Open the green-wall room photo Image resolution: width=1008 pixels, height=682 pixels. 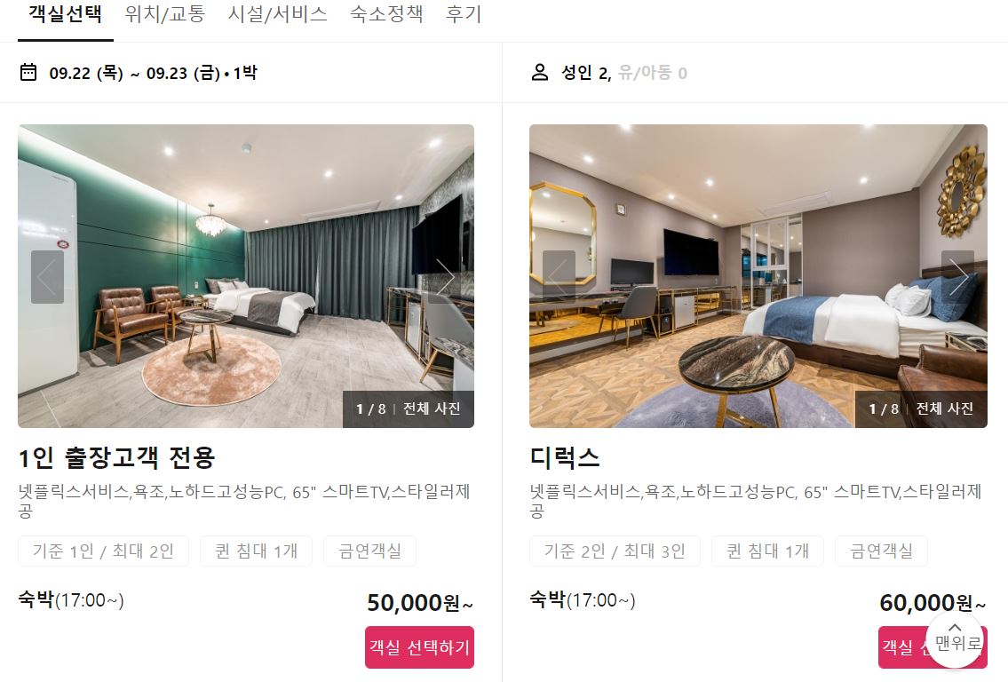(x=246, y=276)
